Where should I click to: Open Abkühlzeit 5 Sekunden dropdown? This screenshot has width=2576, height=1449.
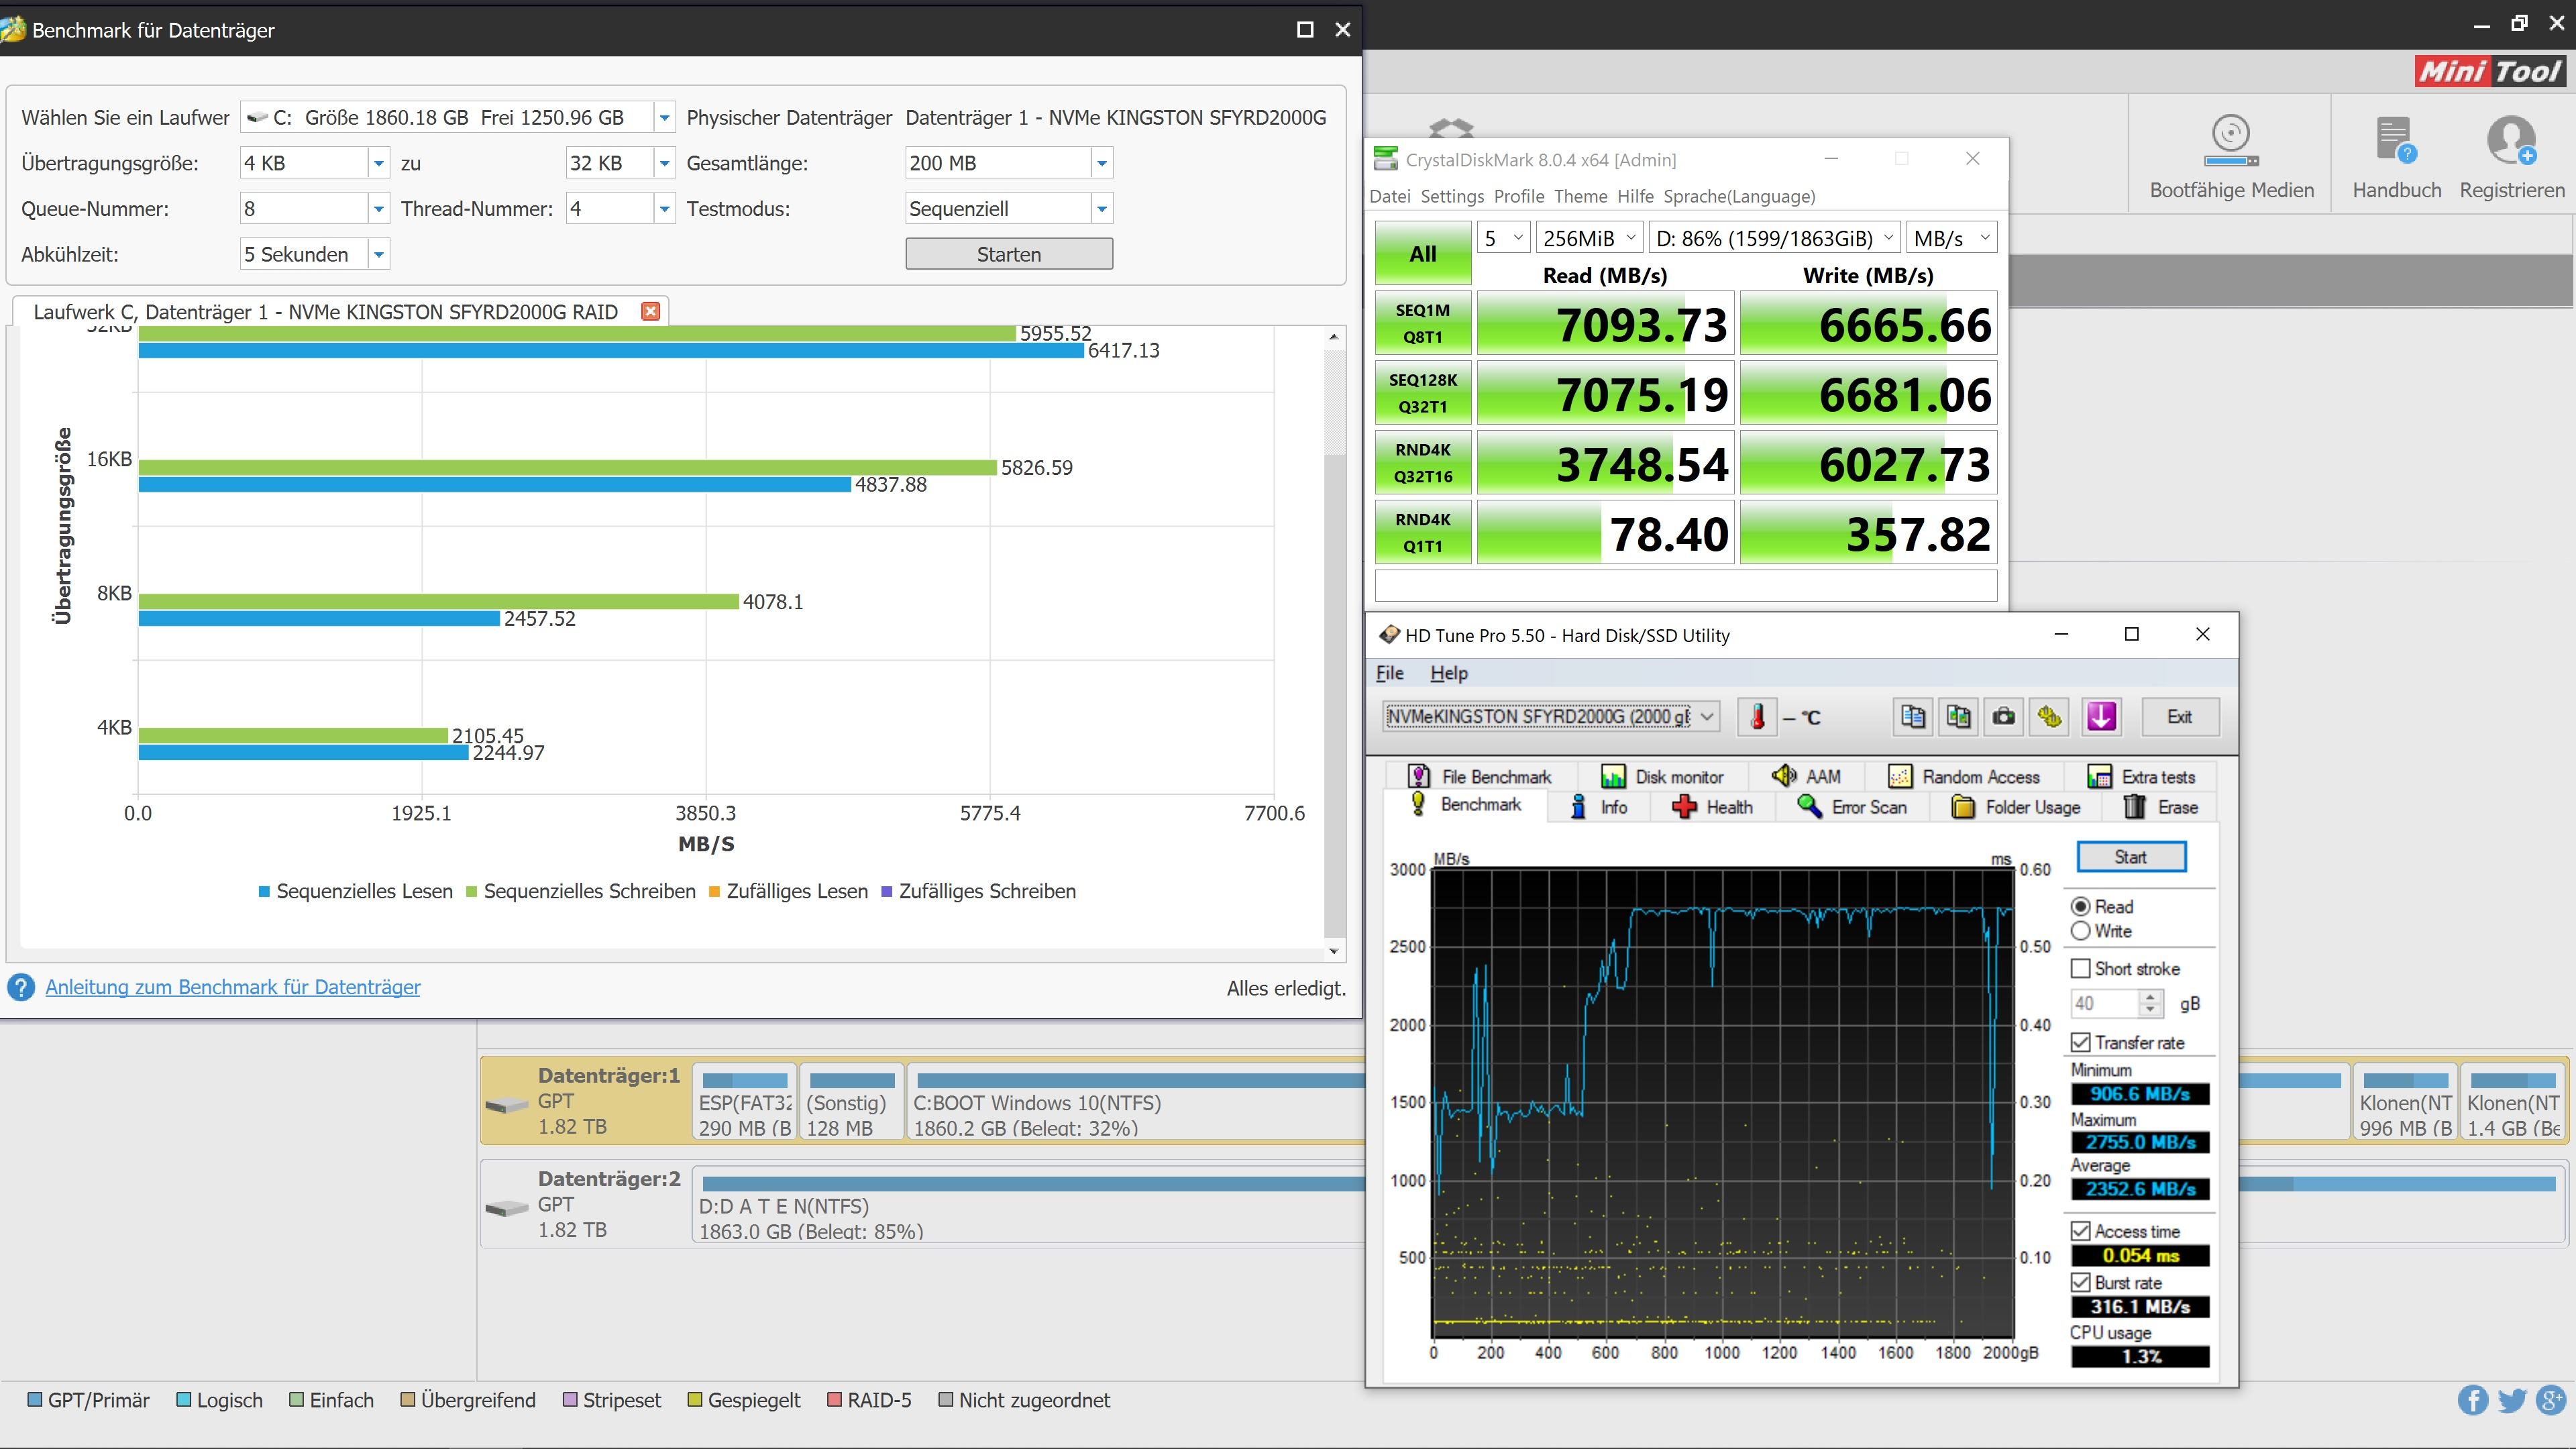378,254
